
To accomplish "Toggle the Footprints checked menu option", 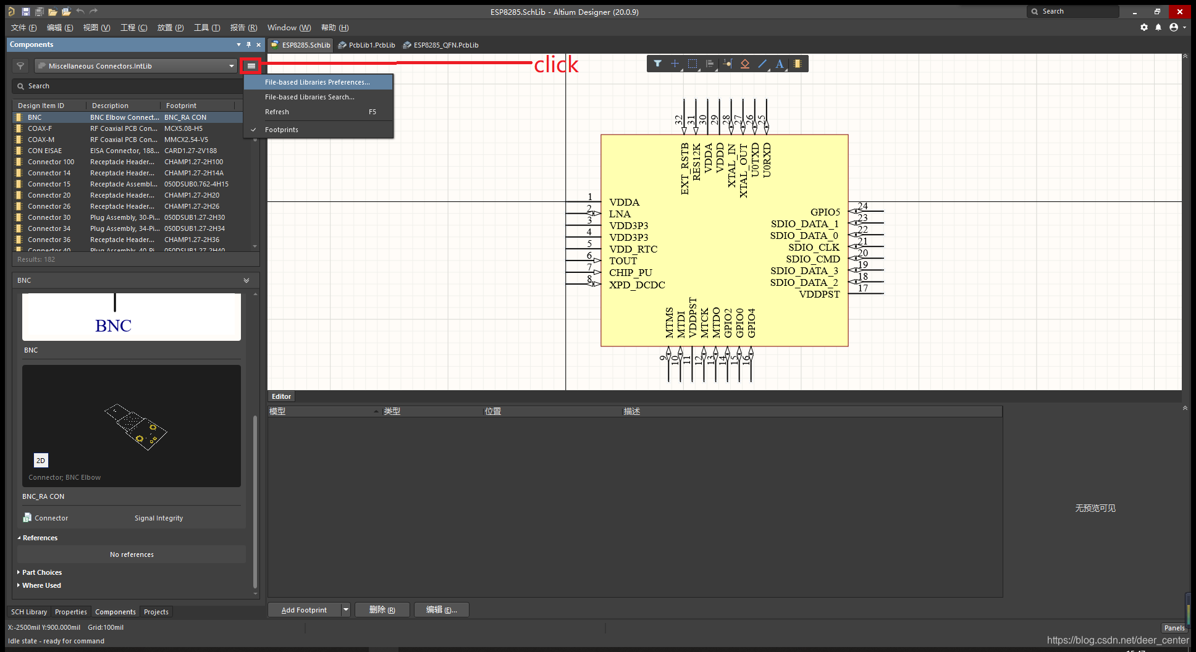I will 282,130.
